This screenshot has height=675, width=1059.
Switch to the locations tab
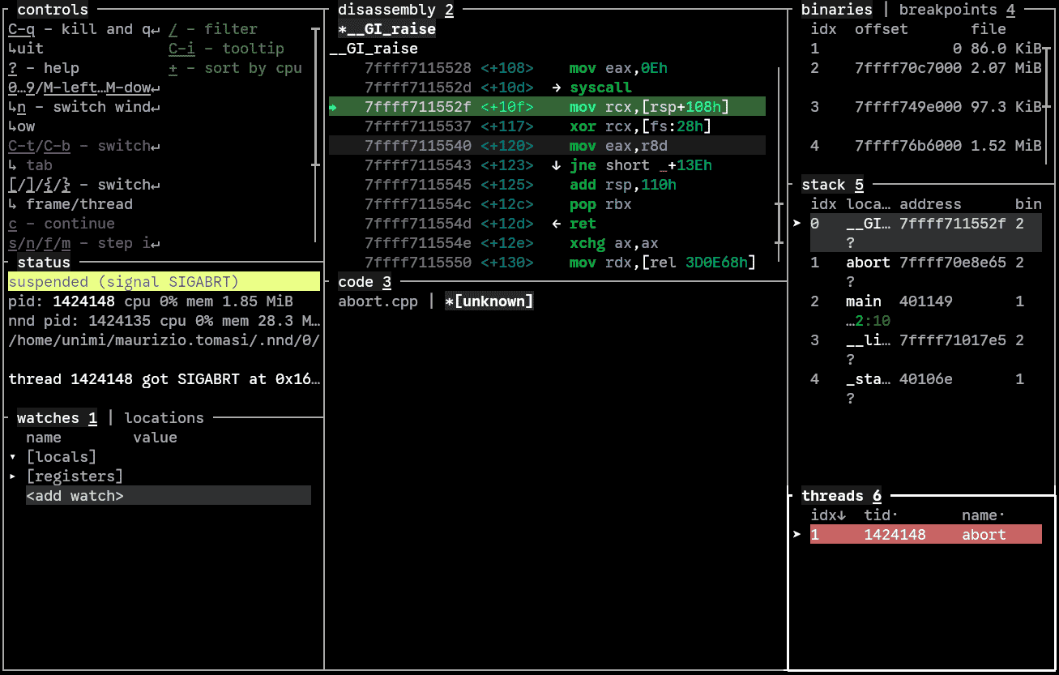[x=164, y=418]
